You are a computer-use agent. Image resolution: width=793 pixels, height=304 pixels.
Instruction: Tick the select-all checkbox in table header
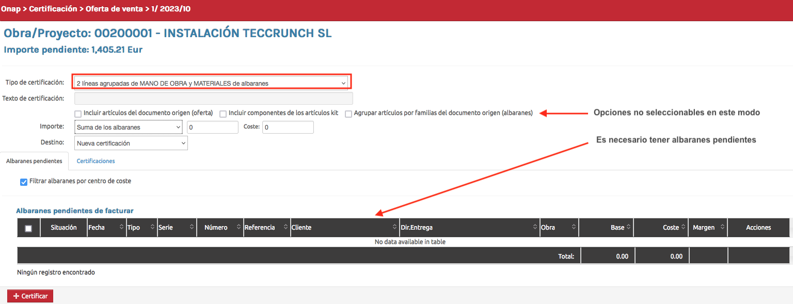click(x=28, y=228)
